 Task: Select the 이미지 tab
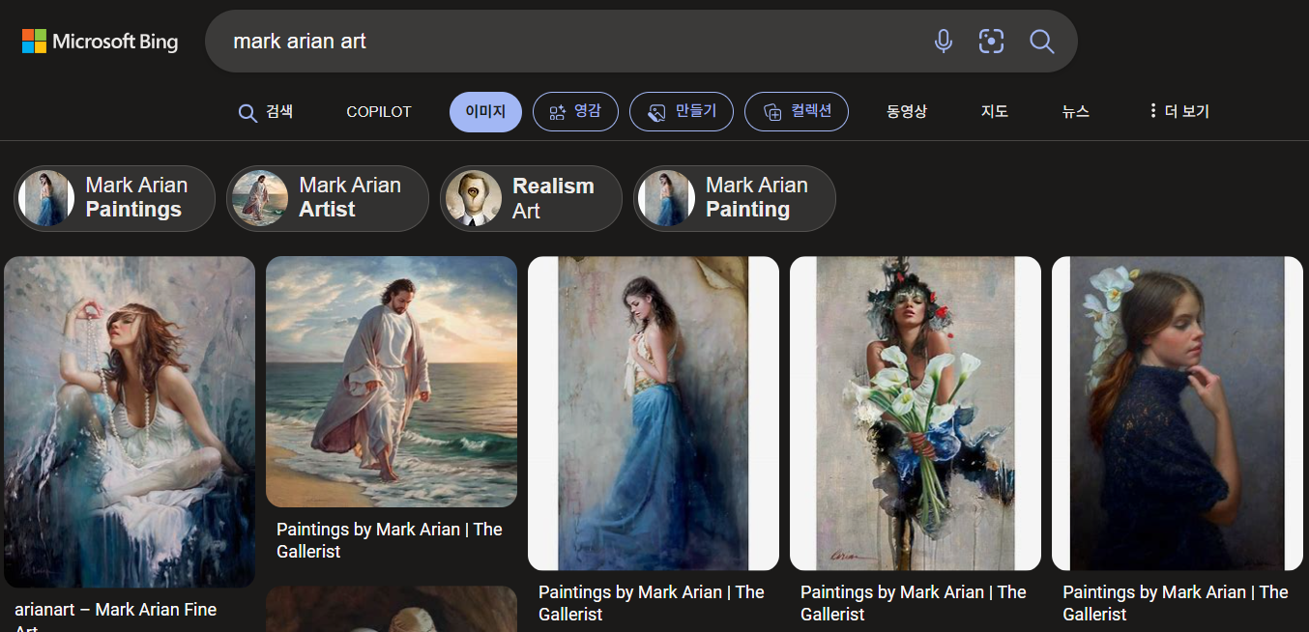click(485, 112)
